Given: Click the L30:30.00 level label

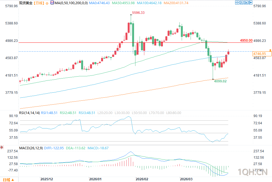Looking at the screenshot, I should [x=122, y=113].
